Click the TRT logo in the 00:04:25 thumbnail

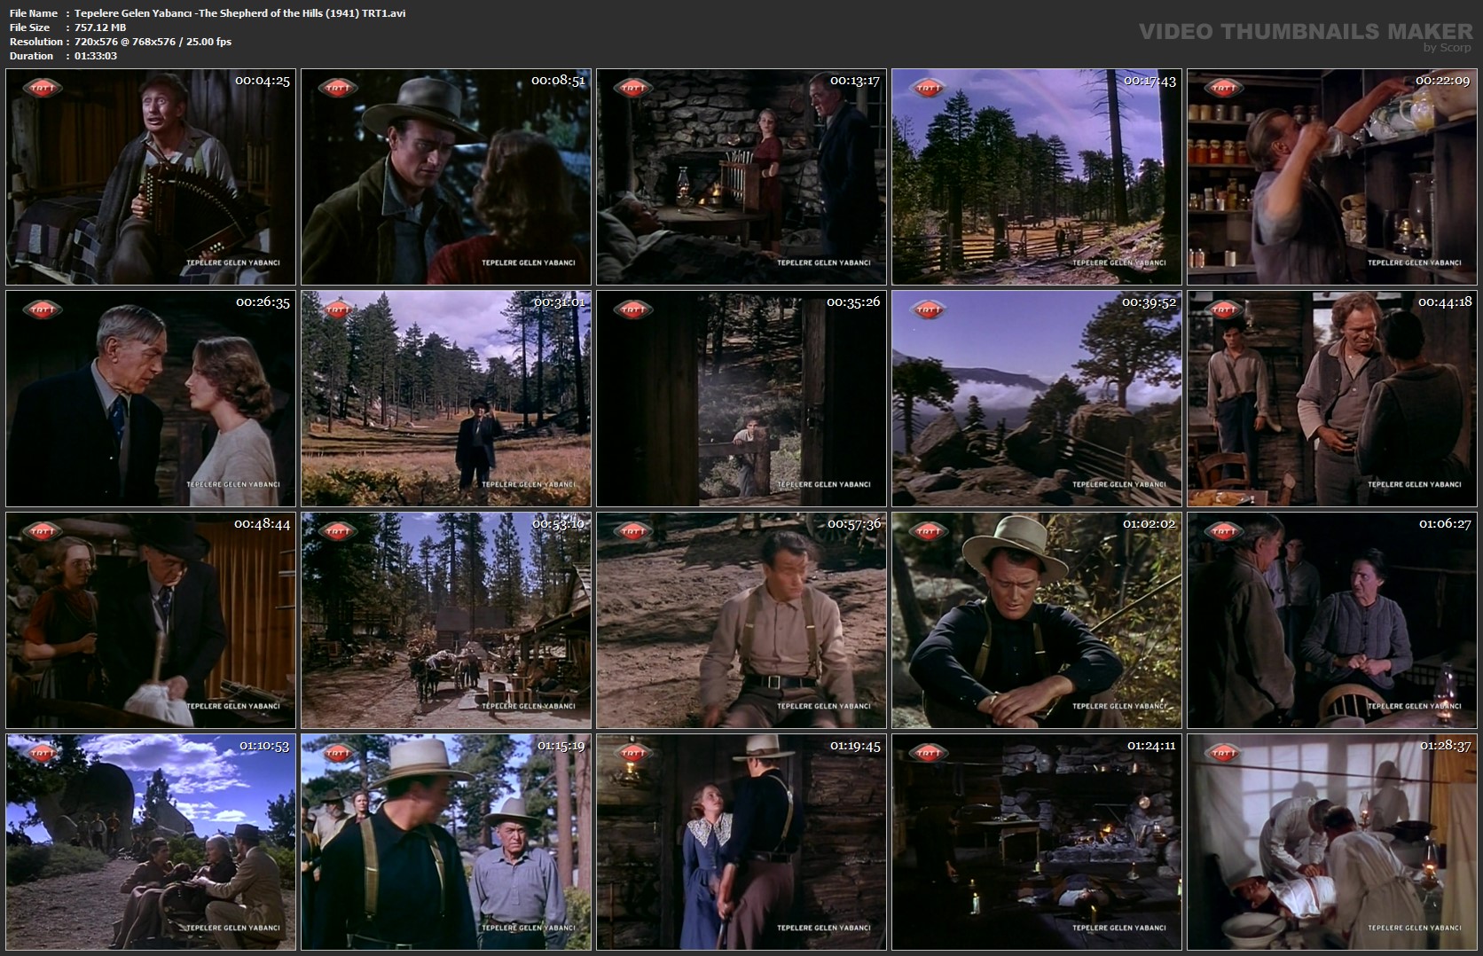[x=43, y=88]
